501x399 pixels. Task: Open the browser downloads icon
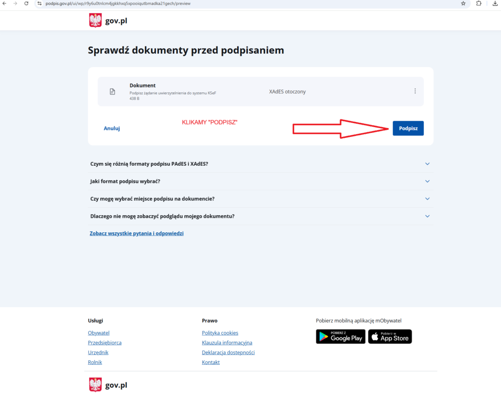pos(495,3)
